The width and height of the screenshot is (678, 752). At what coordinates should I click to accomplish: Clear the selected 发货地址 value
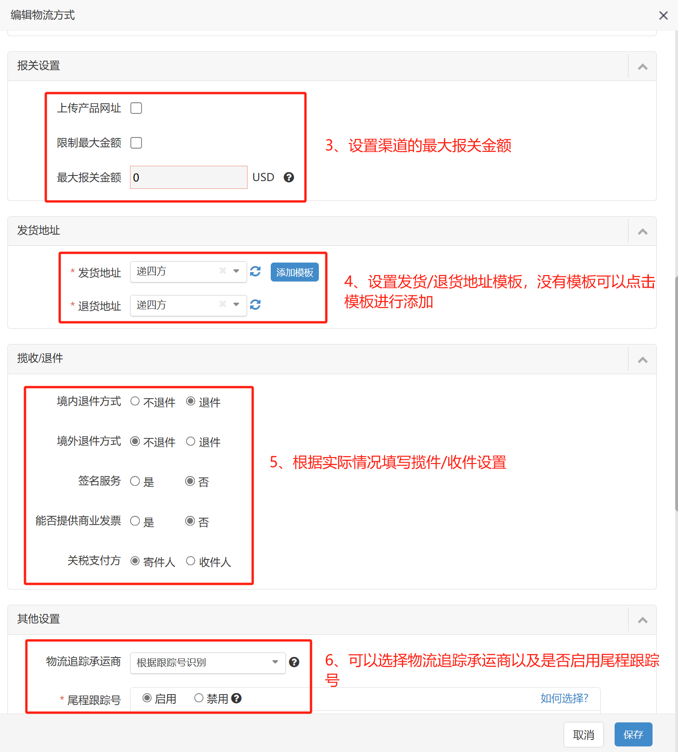(x=223, y=271)
